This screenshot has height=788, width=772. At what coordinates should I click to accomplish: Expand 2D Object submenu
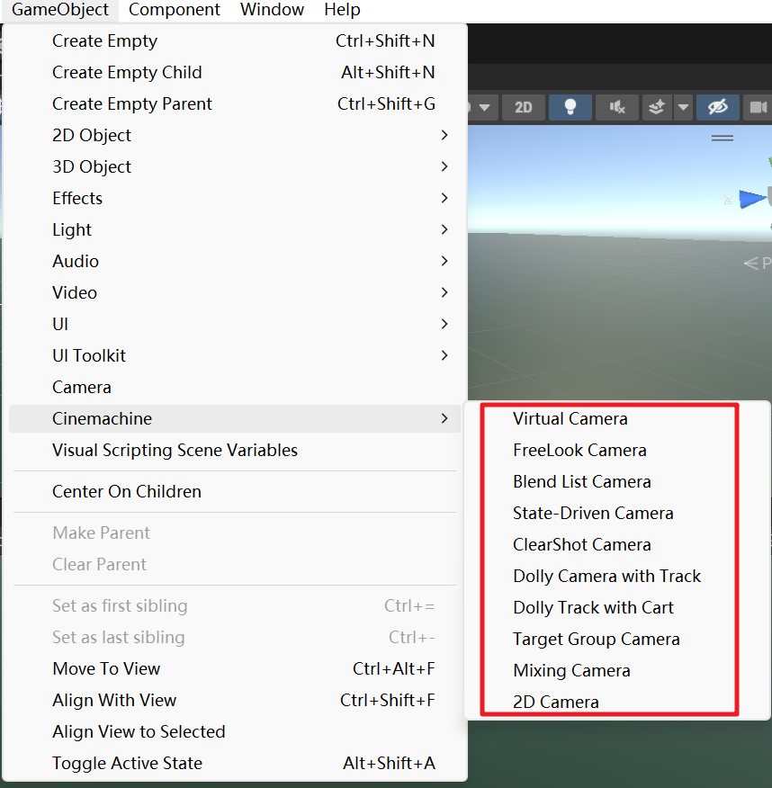(235, 135)
